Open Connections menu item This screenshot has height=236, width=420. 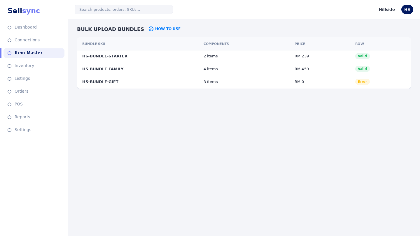tap(34, 40)
